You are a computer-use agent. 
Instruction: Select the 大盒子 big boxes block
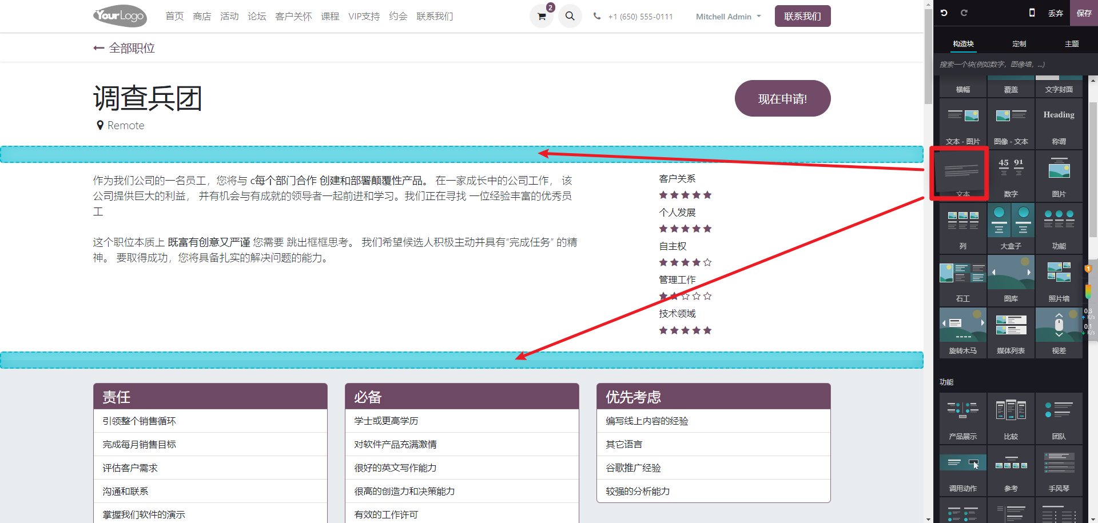point(1011,229)
